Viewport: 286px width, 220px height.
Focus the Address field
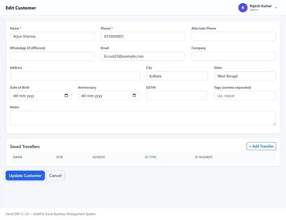point(75,76)
